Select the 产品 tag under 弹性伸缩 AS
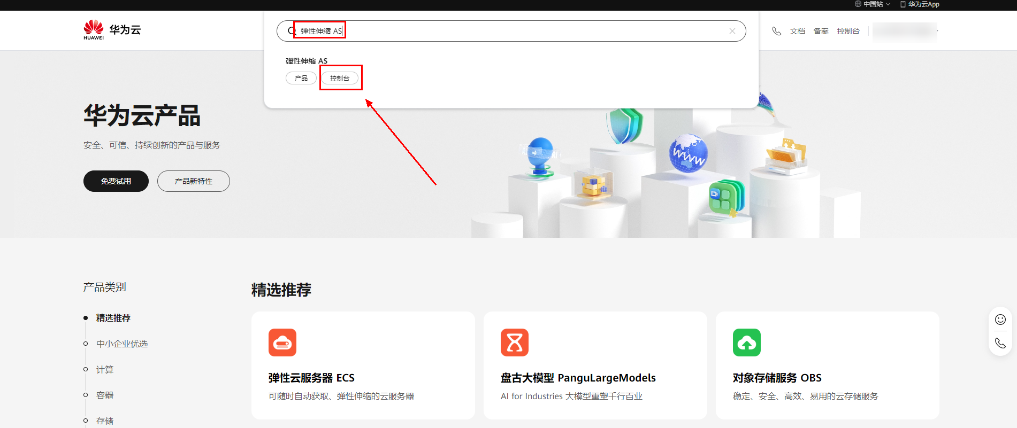This screenshot has height=428, width=1017. [301, 78]
